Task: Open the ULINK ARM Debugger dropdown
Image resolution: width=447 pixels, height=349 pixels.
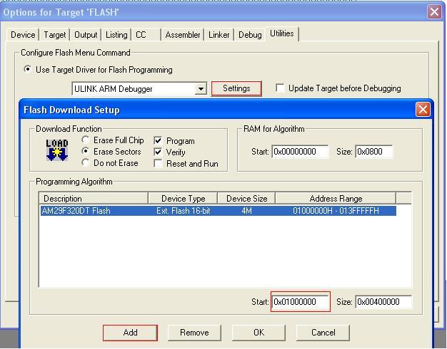Action: [x=201, y=89]
